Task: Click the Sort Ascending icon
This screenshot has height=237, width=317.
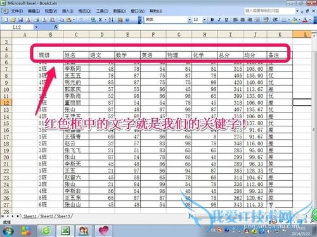Action: (111, 20)
